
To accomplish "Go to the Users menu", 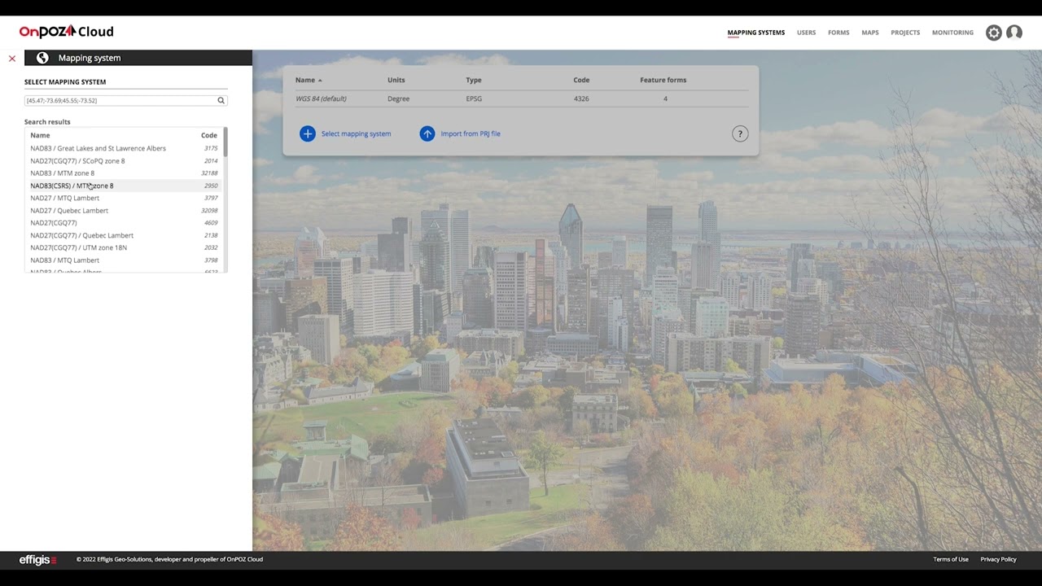I will point(806,33).
